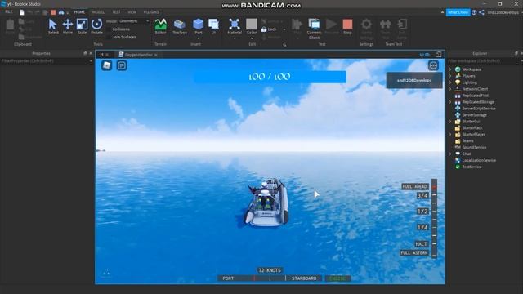This screenshot has width=523, height=294.
Task: Select ServerScriptService in Explorer
Action: [479, 109]
